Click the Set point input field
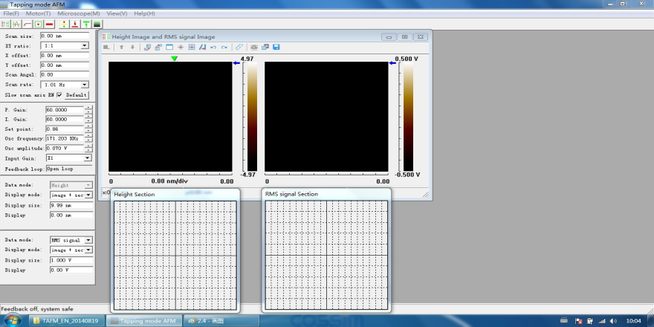The height and width of the screenshot is (327, 654). [64, 129]
